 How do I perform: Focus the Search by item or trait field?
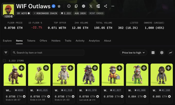[48, 52]
